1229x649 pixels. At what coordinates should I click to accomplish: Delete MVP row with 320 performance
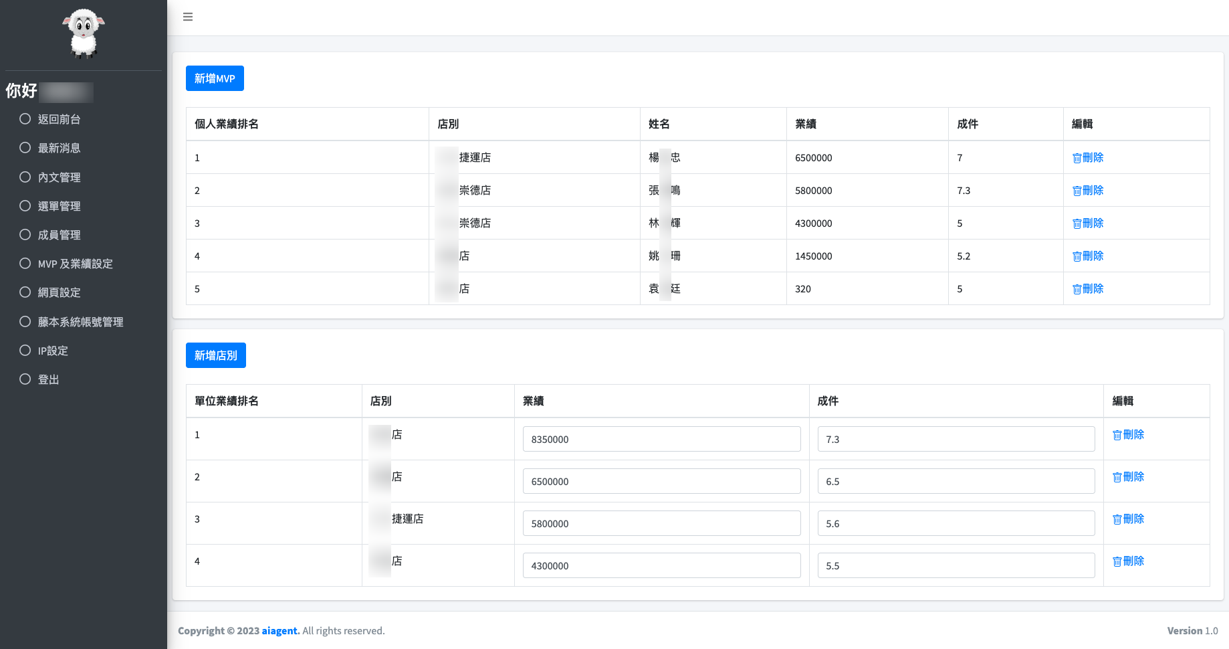click(x=1088, y=289)
